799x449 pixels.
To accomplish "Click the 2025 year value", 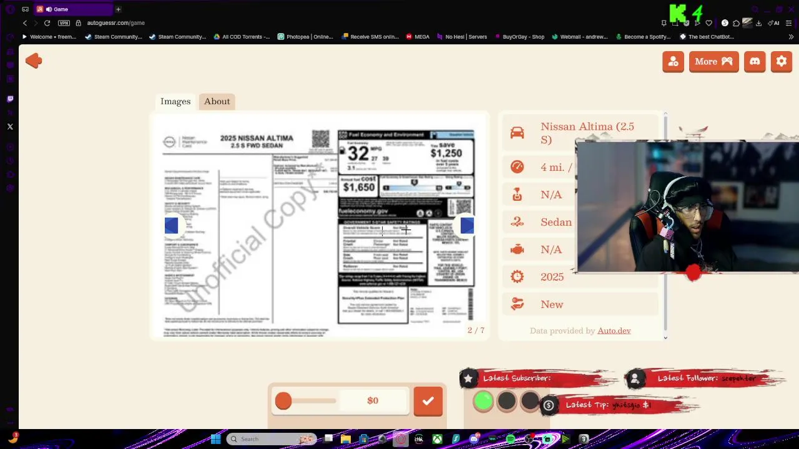I will 552,277.
